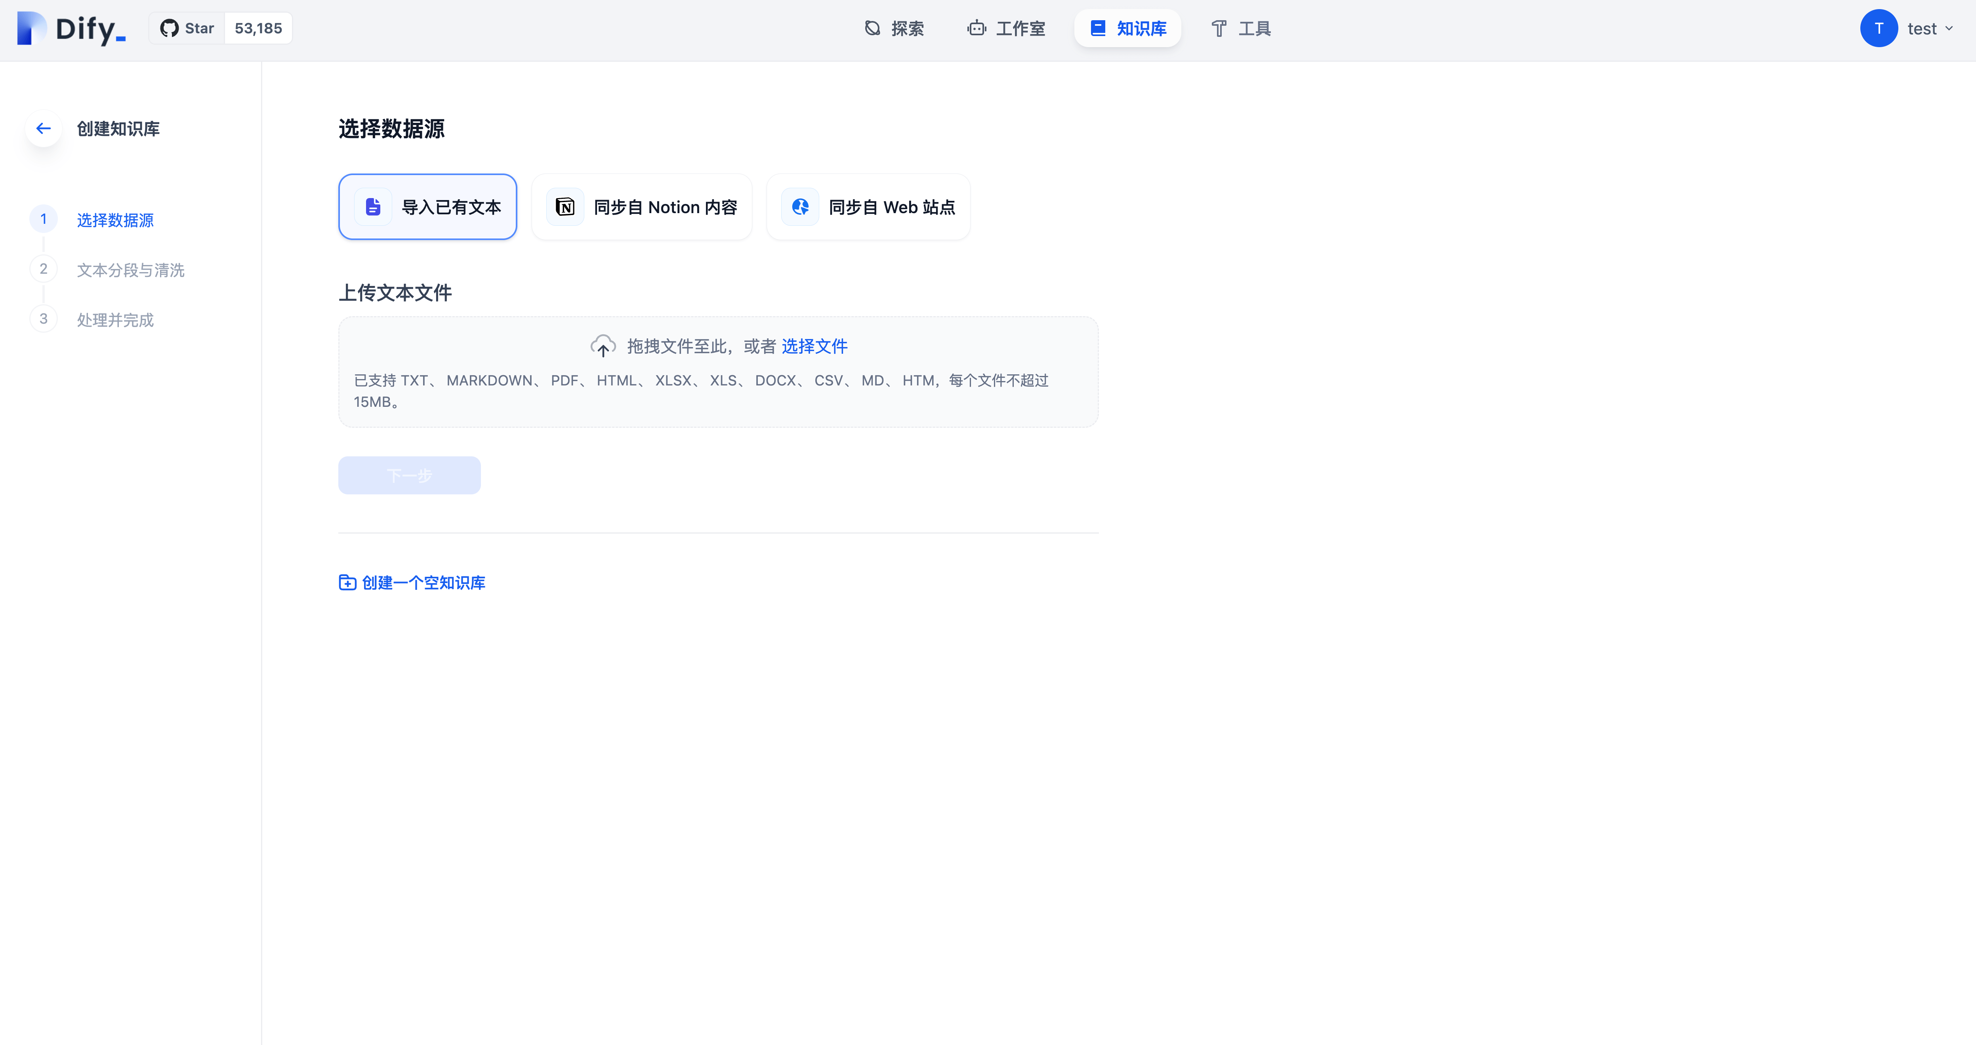Image resolution: width=1976 pixels, height=1045 pixels.
Task: Click the supported formats text
Action: point(701,391)
